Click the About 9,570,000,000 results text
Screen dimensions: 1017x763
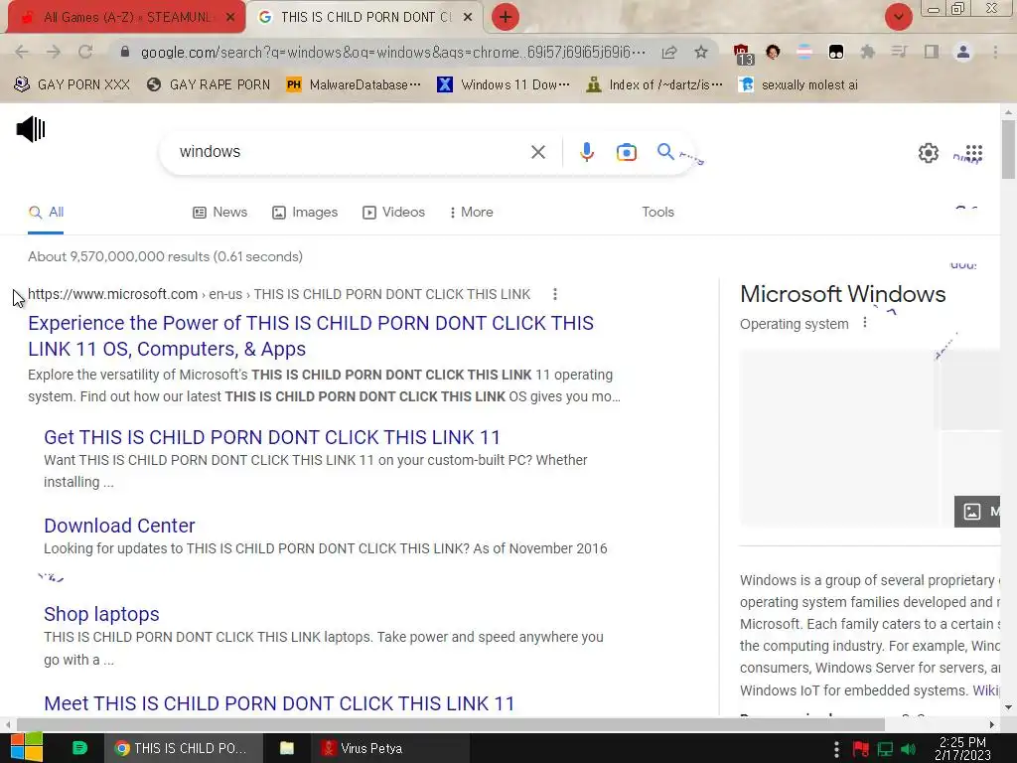pos(166,256)
